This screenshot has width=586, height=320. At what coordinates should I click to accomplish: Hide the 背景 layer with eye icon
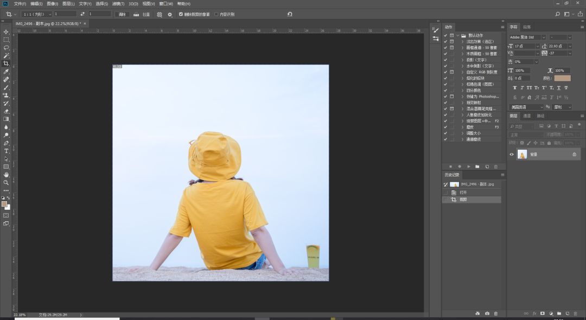tap(511, 155)
